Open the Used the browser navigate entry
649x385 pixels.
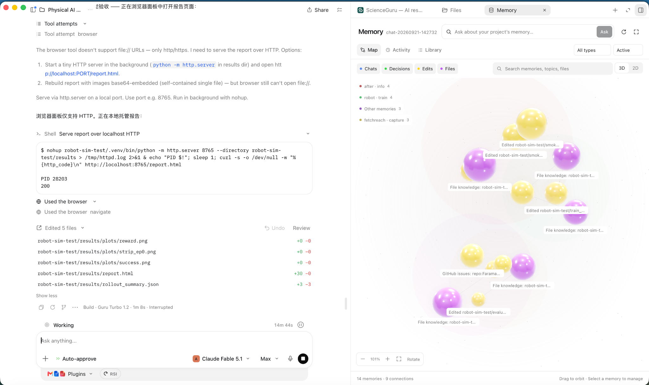click(x=74, y=212)
